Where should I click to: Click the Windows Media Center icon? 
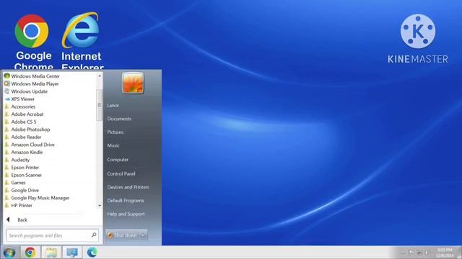(x=7, y=76)
